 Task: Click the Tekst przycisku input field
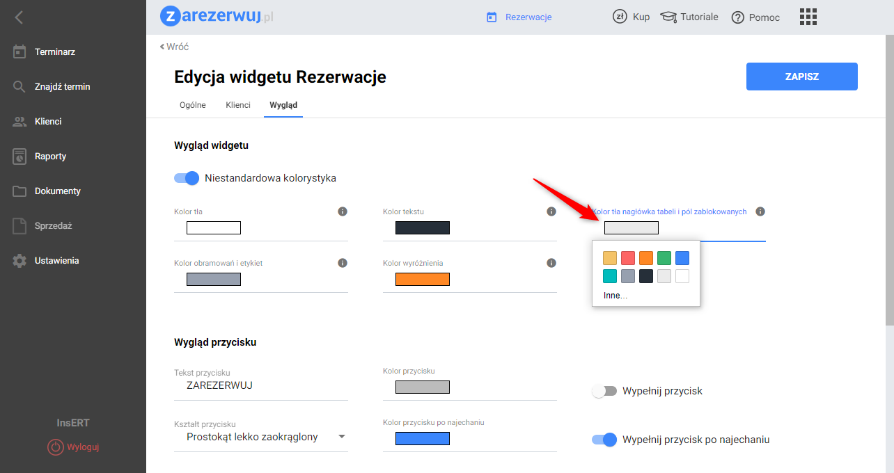(x=261, y=385)
